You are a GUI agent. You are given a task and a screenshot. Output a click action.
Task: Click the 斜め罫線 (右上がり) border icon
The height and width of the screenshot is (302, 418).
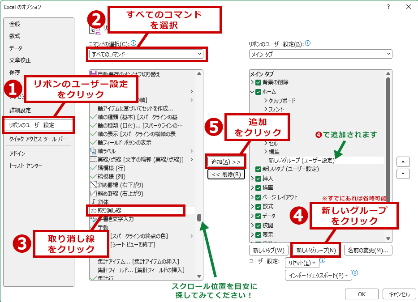93,193
